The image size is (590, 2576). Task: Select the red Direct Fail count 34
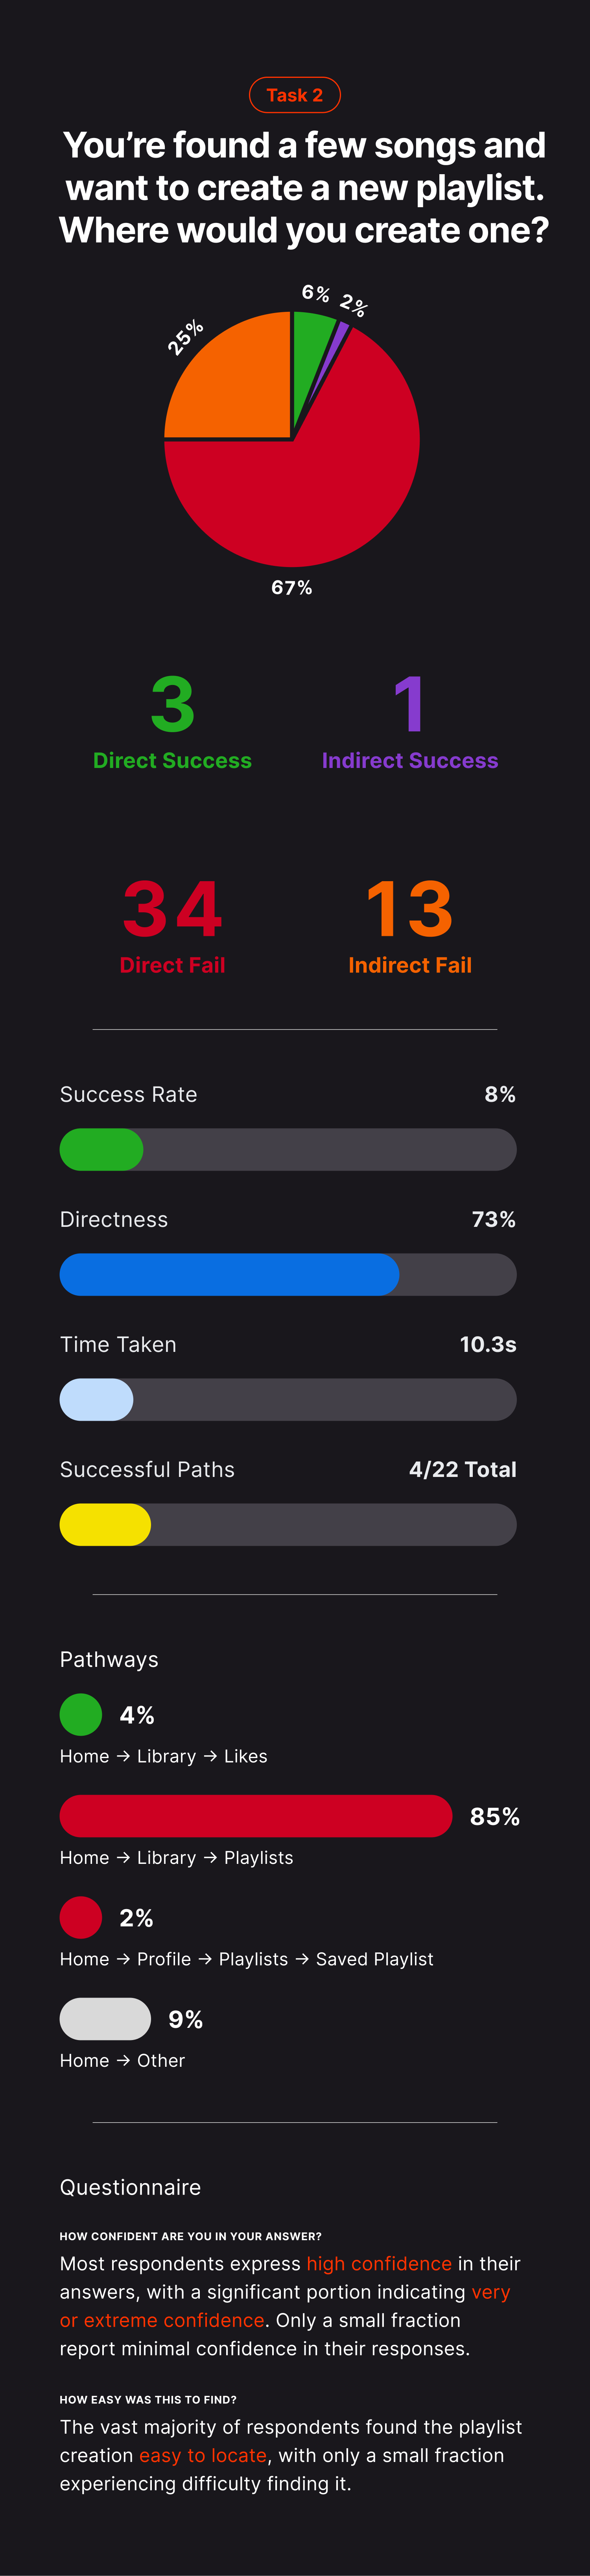(x=172, y=909)
